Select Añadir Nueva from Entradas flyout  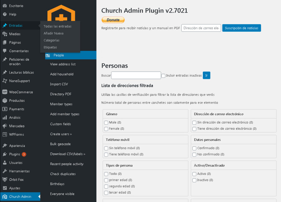[x=54, y=33]
